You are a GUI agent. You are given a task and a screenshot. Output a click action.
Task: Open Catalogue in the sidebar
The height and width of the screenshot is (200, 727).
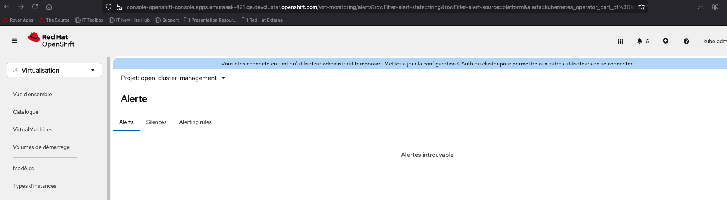[x=26, y=112]
